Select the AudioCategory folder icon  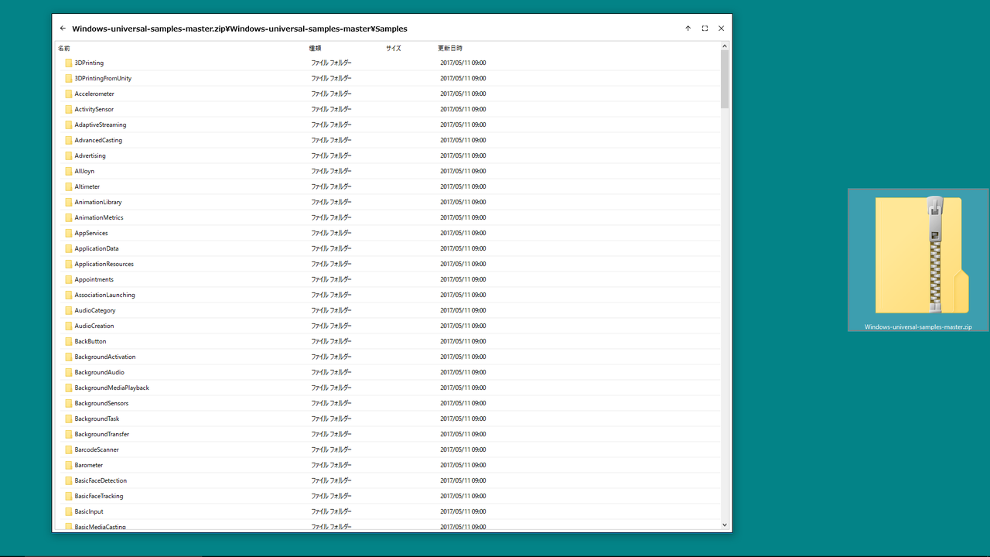coord(69,310)
